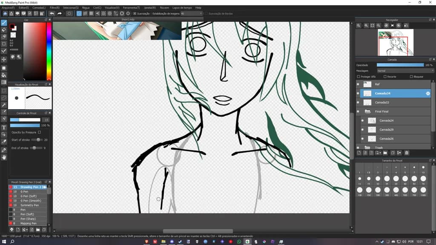Delete layer with the trash icon
The width and height of the screenshot is (436, 245).
407,153
